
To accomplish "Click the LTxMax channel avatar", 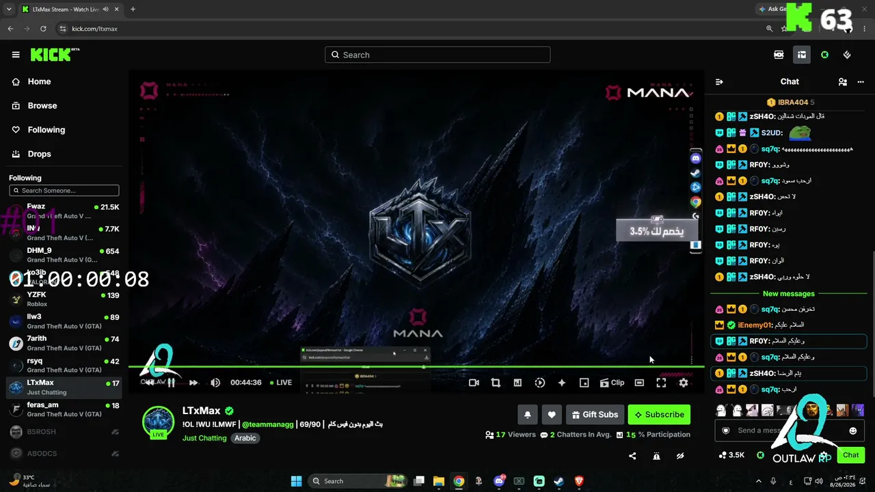I will pyautogui.click(x=158, y=422).
